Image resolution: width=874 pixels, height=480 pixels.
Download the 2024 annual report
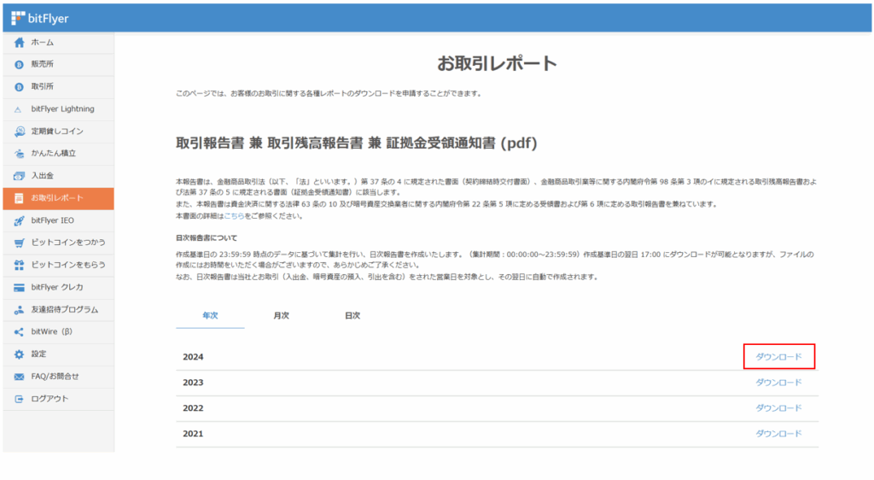[778, 357]
